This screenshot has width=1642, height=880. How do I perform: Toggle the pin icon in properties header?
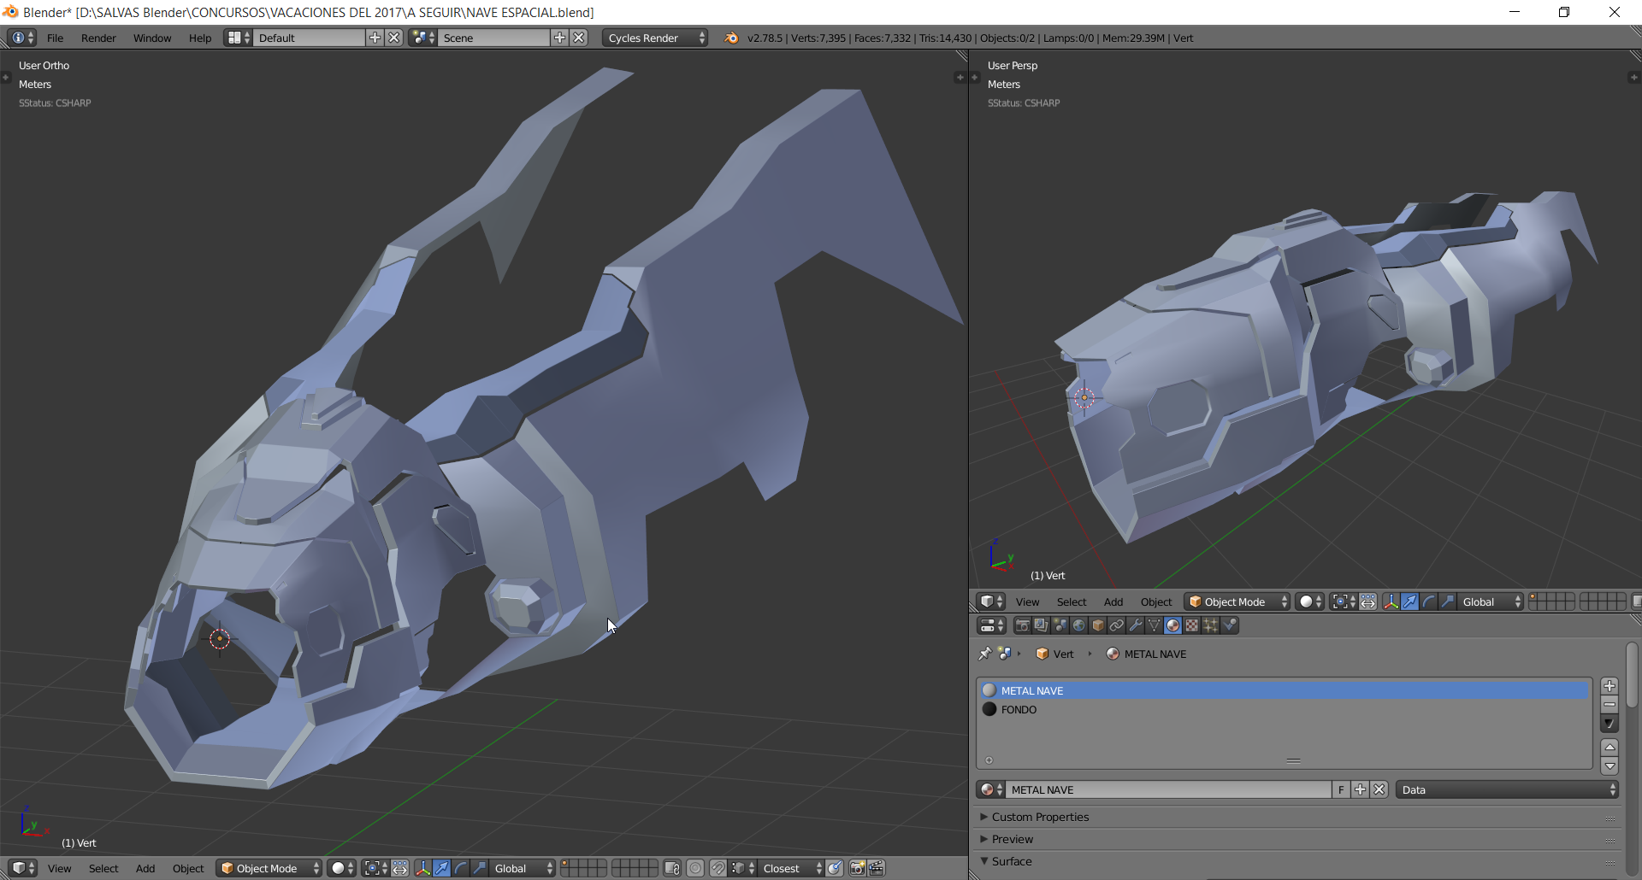[x=985, y=654]
